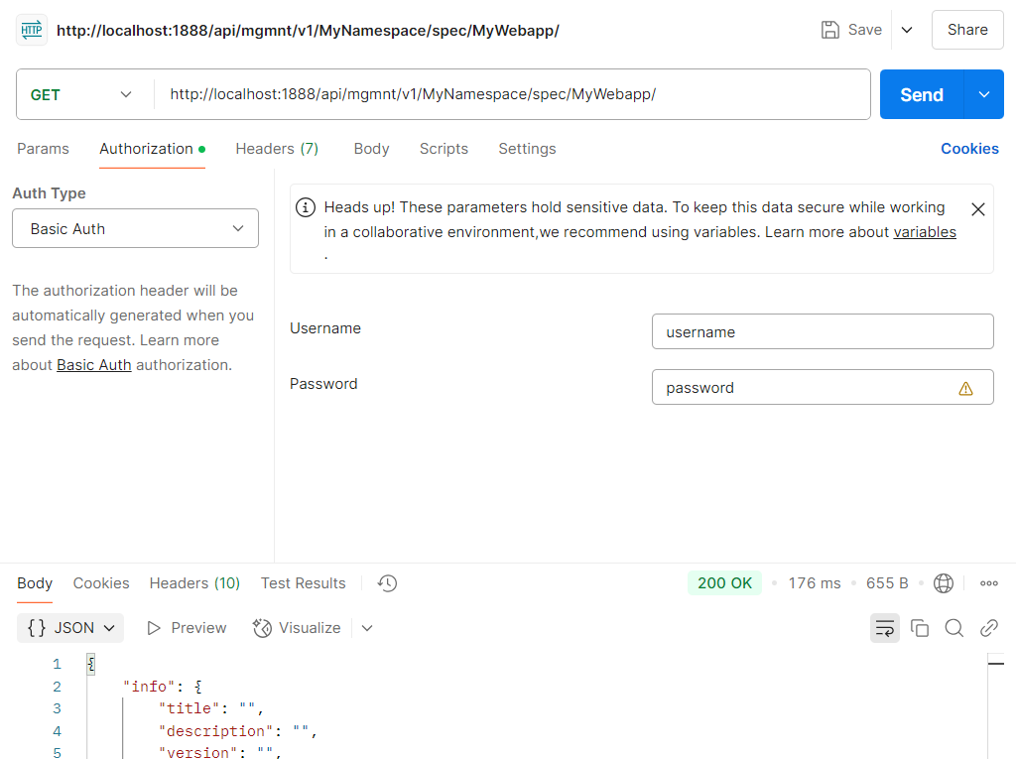
Task: Click the password warning triangle icon
Action: tap(965, 388)
